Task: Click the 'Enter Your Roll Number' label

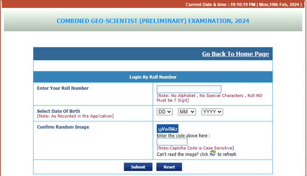Action: (63, 88)
